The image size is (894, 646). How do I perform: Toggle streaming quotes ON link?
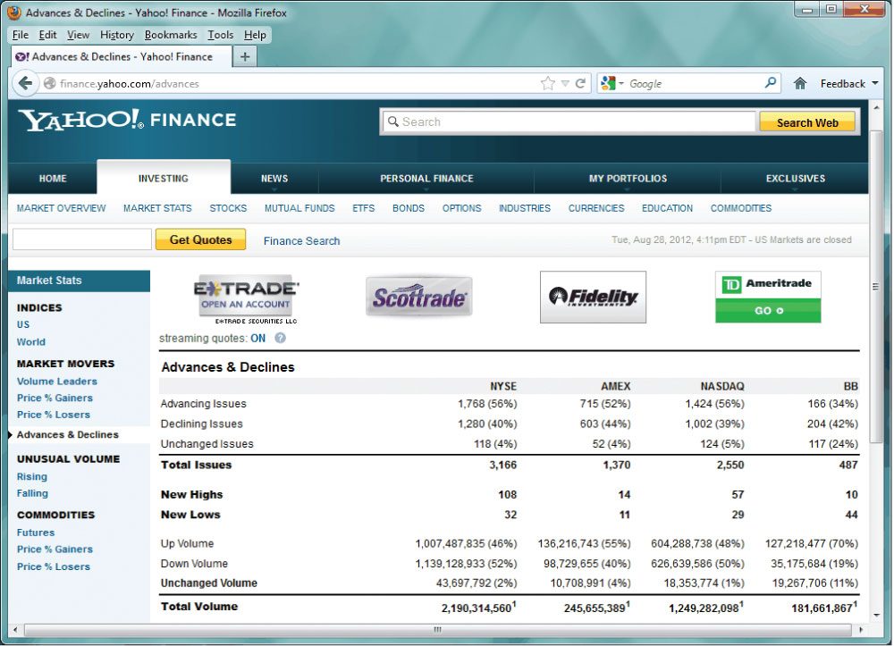(x=257, y=339)
